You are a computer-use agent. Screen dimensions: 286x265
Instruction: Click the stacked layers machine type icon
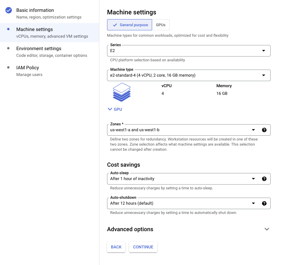(x=122, y=92)
